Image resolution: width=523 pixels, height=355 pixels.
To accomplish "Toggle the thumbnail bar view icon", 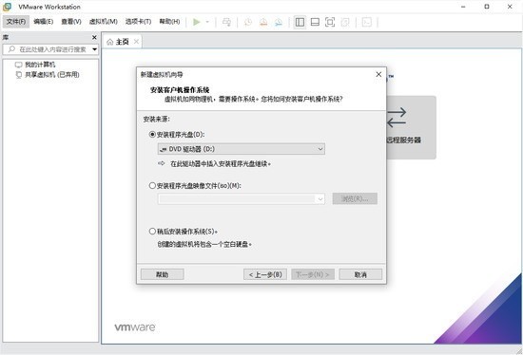I will click(x=315, y=22).
